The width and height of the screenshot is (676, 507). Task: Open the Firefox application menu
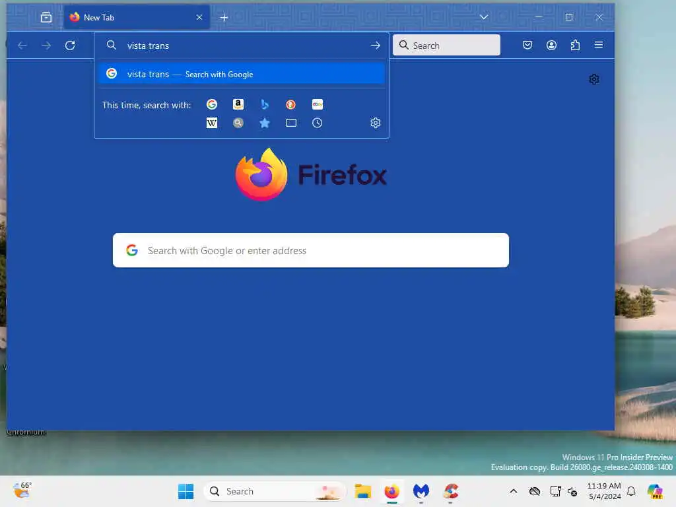pyautogui.click(x=599, y=45)
